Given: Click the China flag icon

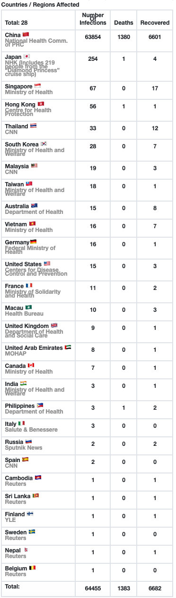Looking at the screenshot, I should click(26, 35).
